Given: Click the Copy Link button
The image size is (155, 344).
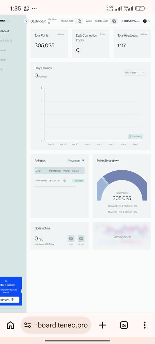Looking at the screenshot, I should 9,300.
